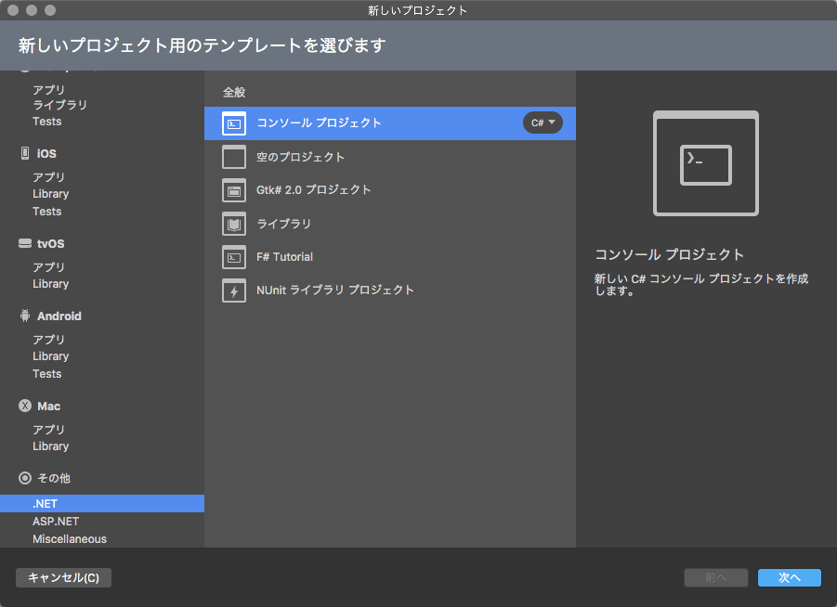837x607 pixels.
Task: Select Library under iOS
Action: point(51,194)
